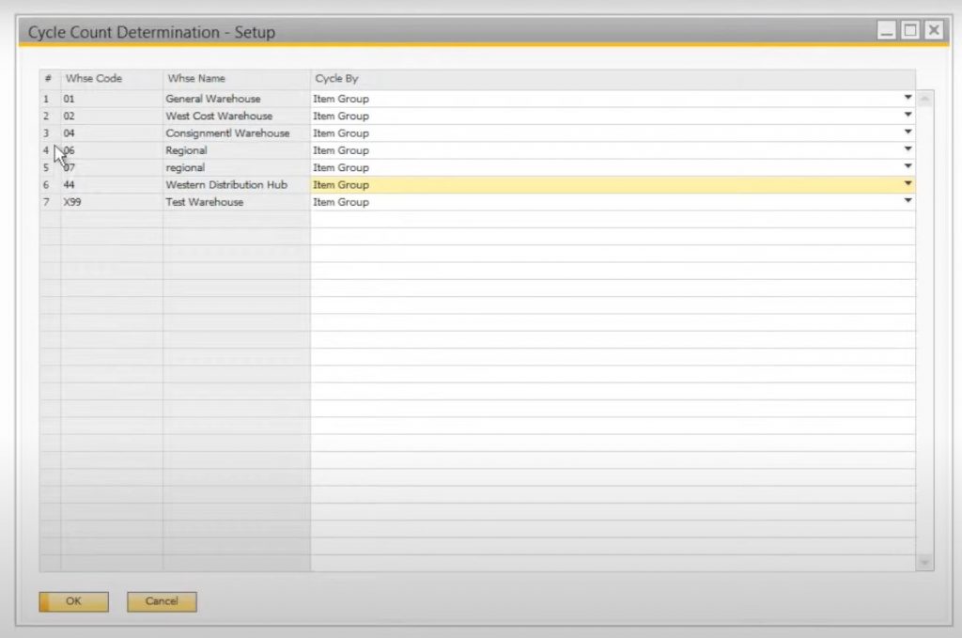Open the Cycle By dropdown for Test Warehouse

[x=907, y=201]
